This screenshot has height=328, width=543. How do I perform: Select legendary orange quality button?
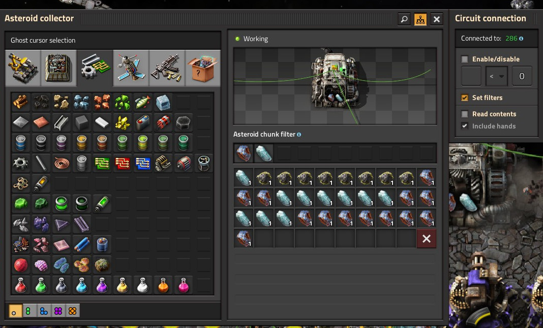72,311
